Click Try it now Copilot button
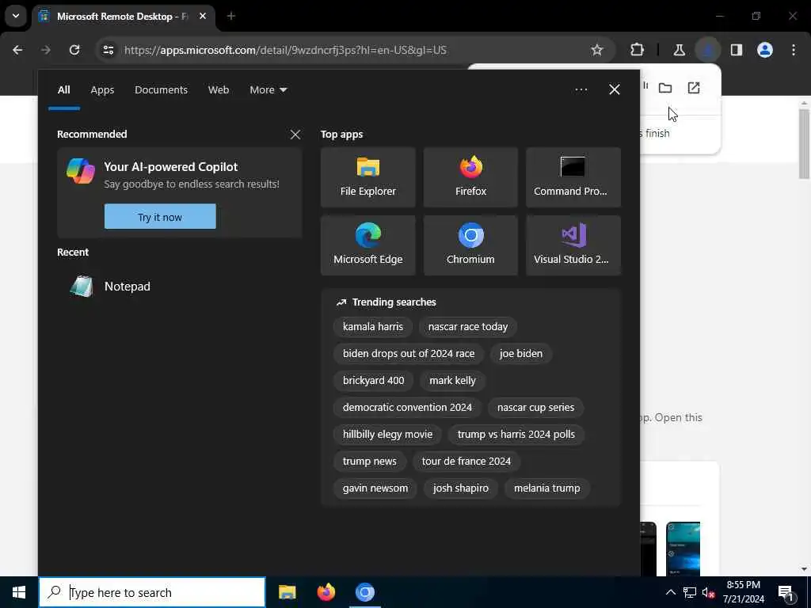This screenshot has height=608, width=811. [x=160, y=217]
